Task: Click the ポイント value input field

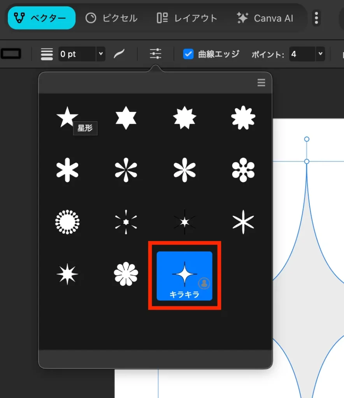Action: 302,54
